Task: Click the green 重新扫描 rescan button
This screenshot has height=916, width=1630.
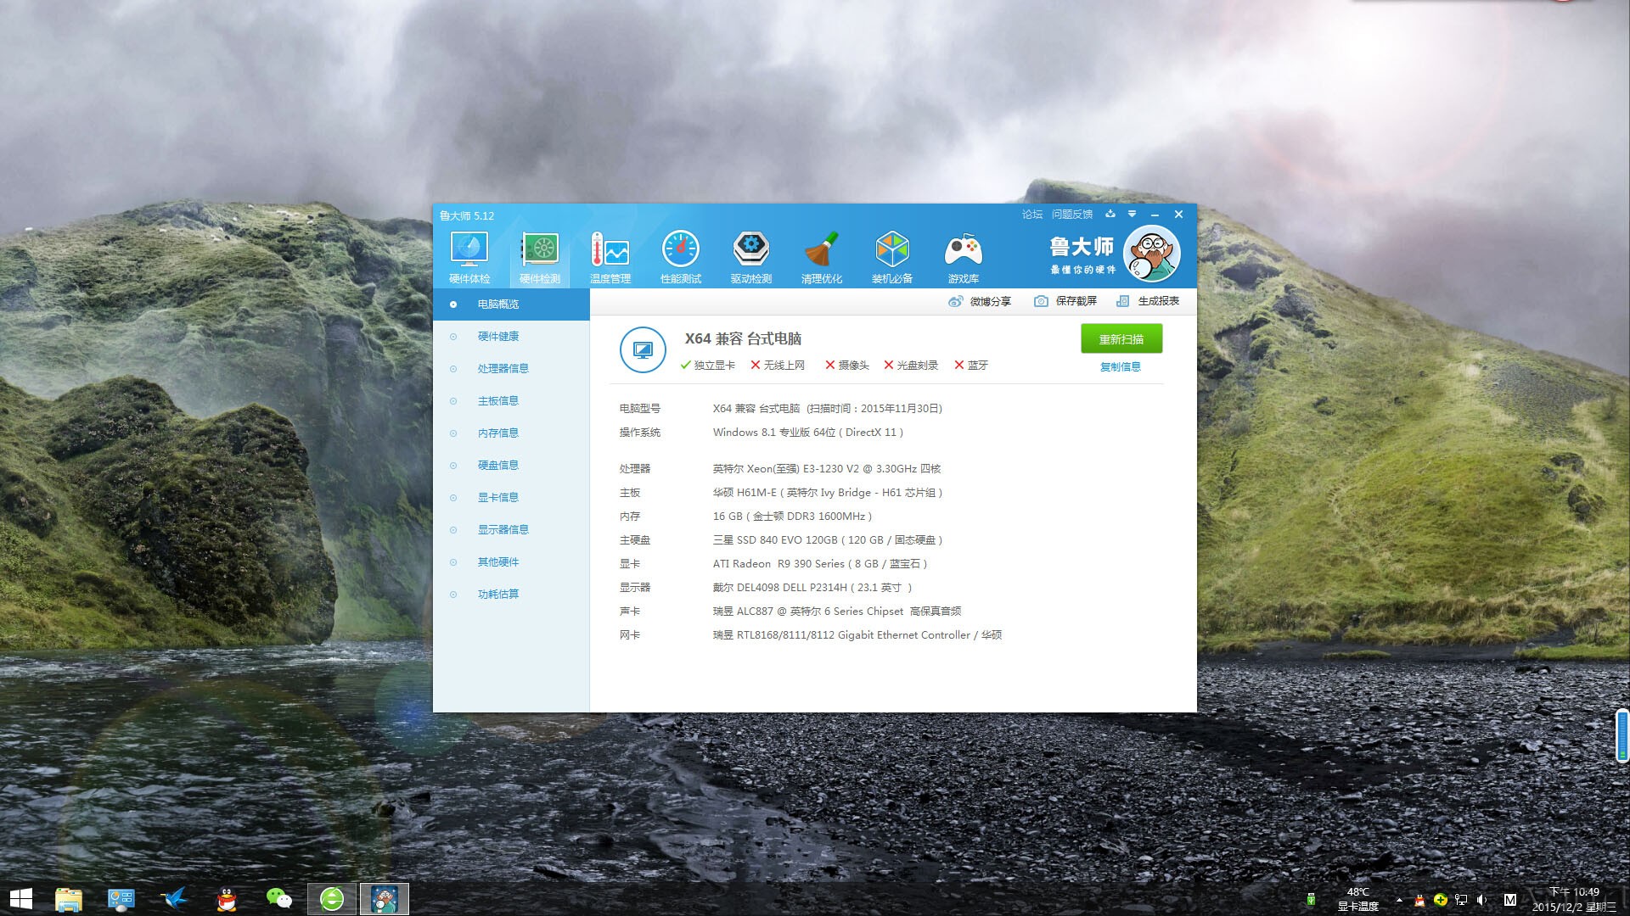Action: [1121, 338]
